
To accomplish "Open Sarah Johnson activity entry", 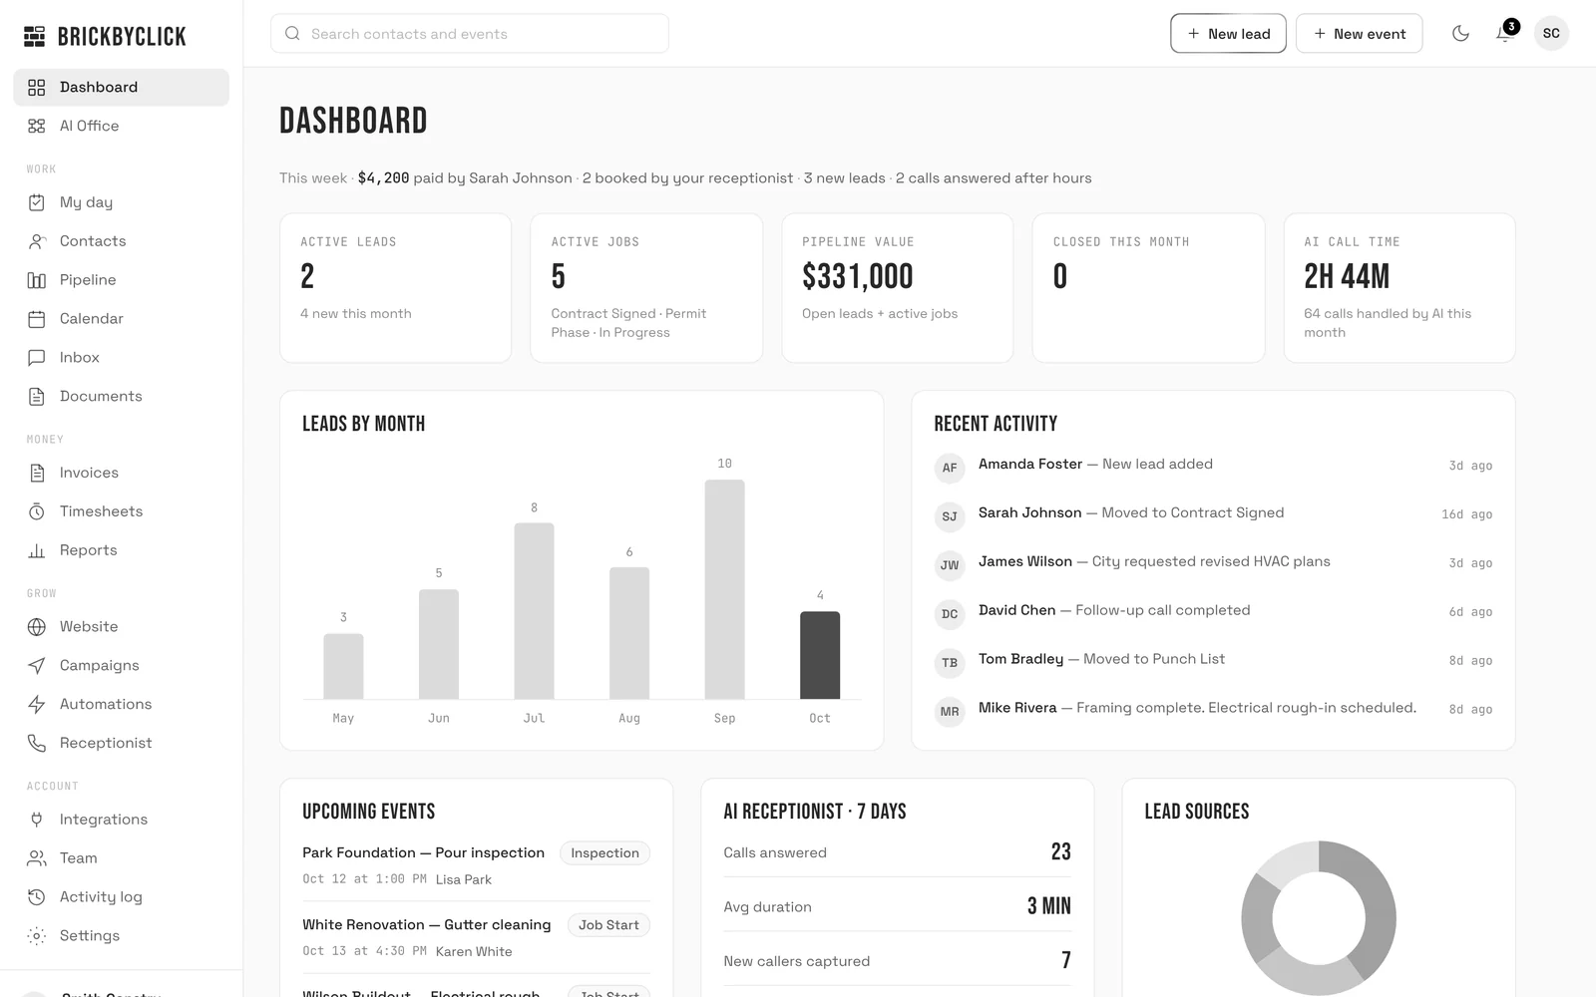I will click(1213, 514).
